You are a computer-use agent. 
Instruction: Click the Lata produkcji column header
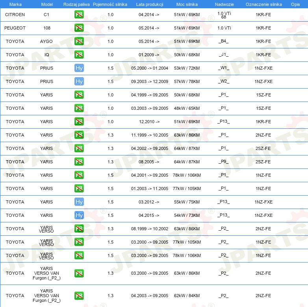[x=150, y=4]
